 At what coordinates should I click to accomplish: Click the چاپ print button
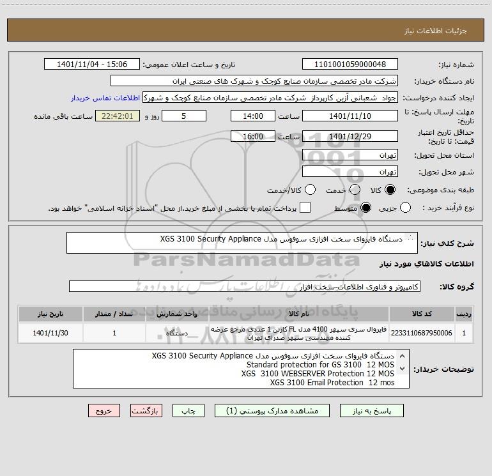click(x=188, y=411)
